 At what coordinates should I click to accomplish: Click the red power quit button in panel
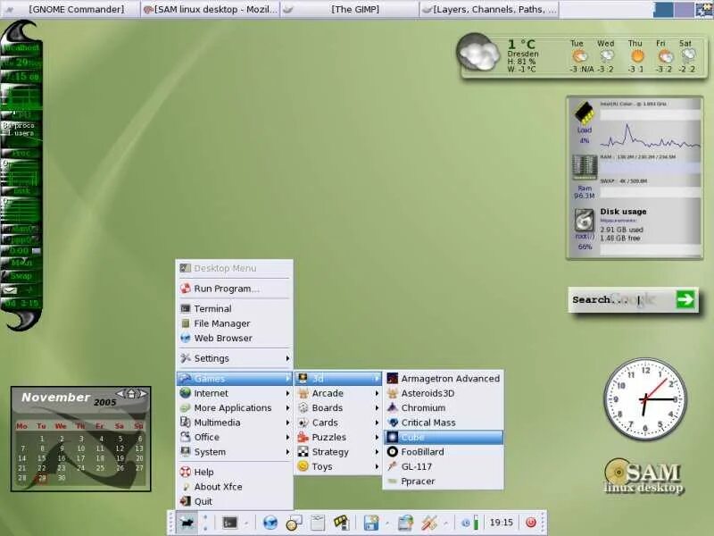tap(531, 523)
